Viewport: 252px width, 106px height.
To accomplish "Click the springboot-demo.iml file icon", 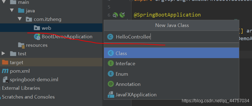I will click(6, 80).
